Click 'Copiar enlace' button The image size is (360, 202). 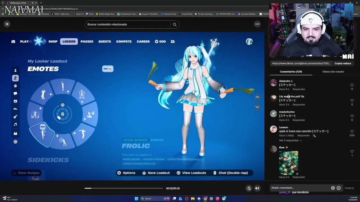[x=343, y=63]
